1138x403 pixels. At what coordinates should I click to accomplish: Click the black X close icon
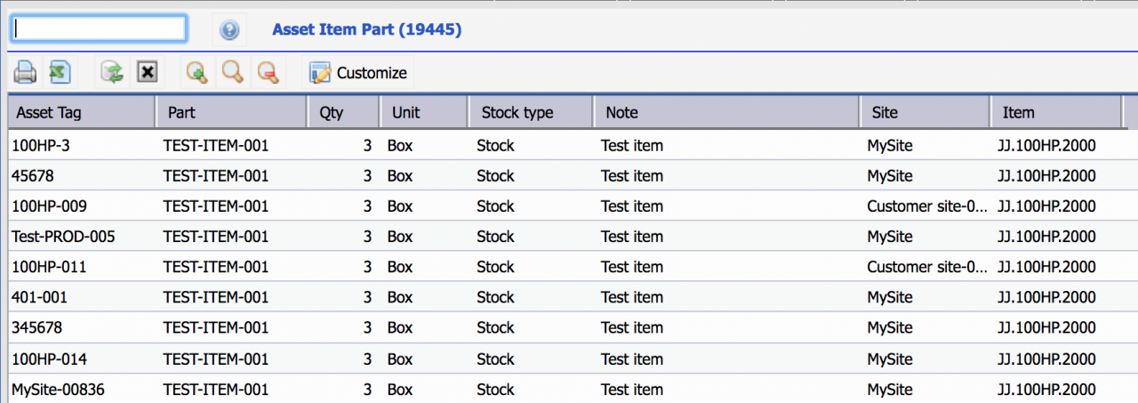point(147,73)
